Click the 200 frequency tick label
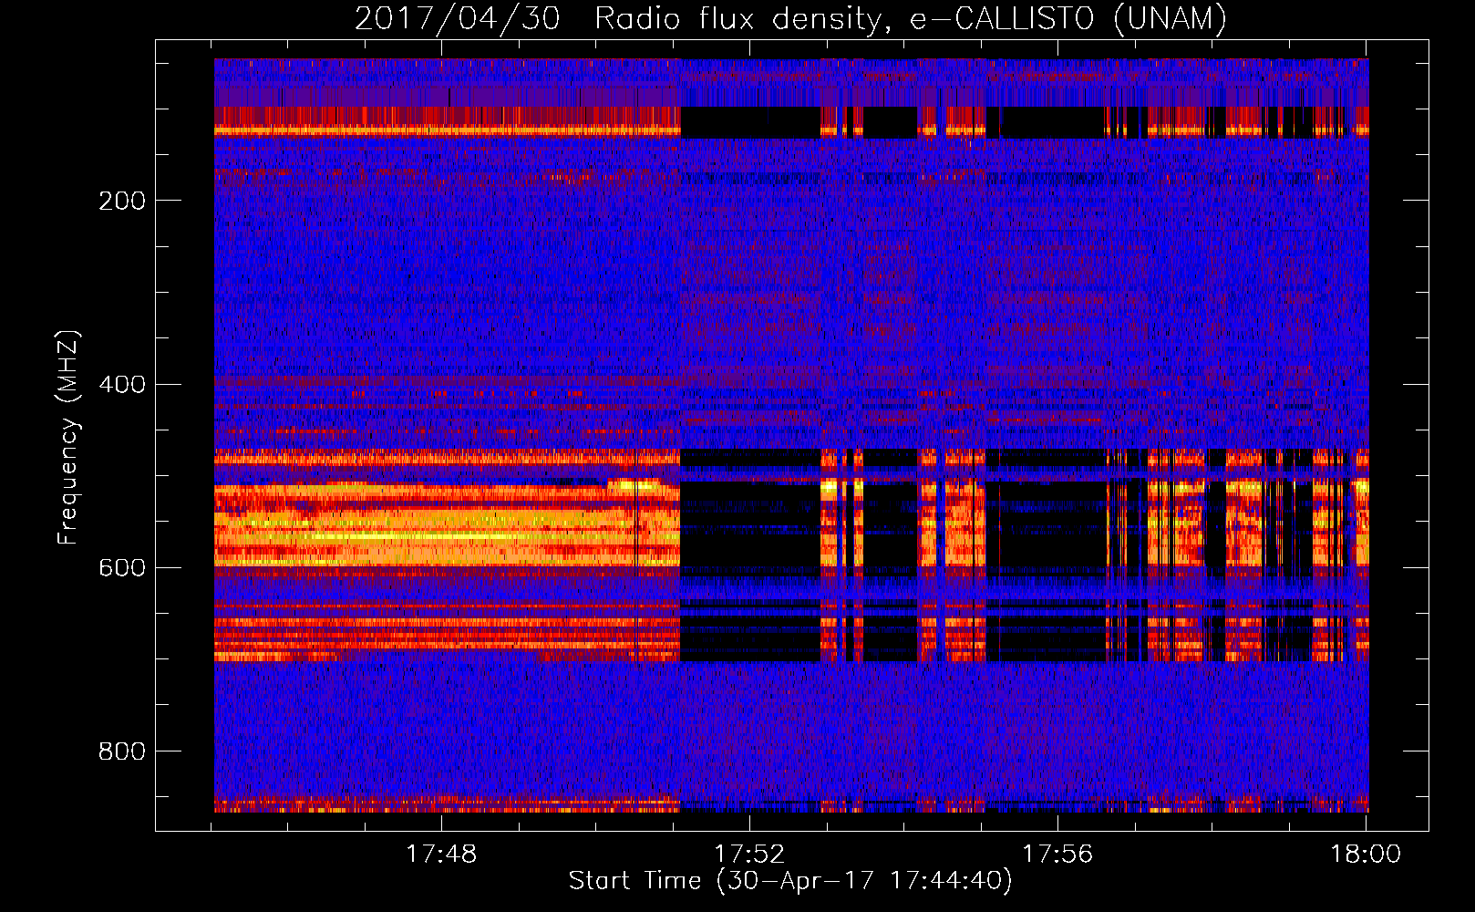Viewport: 1475px width, 912px height. click(x=122, y=201)
